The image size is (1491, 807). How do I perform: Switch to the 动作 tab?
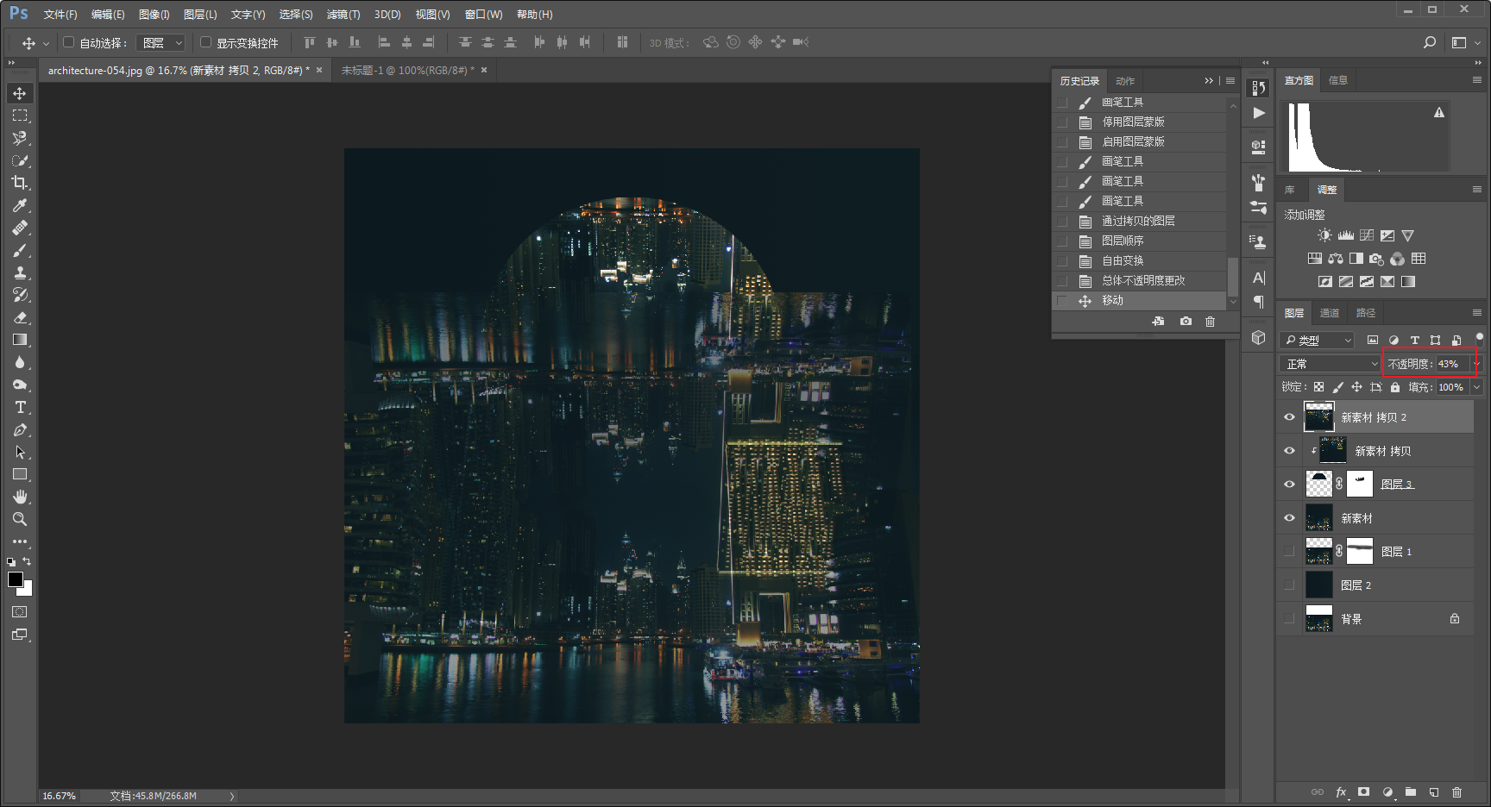1125,81
